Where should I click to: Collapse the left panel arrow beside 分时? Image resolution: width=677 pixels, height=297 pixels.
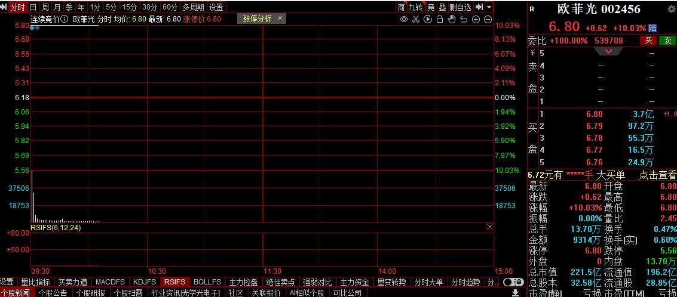pyautogui.click(x=5, y=7)
